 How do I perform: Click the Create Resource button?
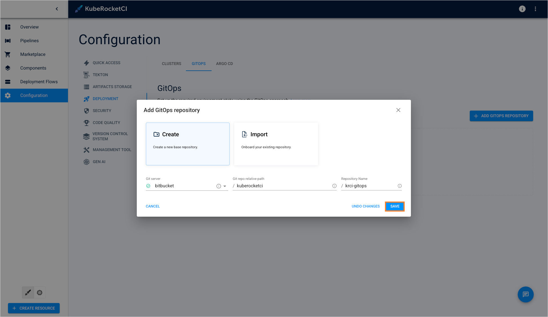[34, 308]
